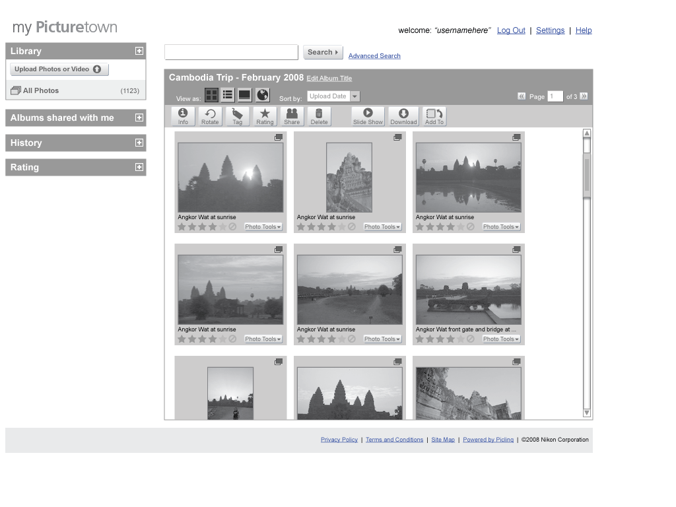
Task: Start the Slide Show
Action: tap(368, 116)
